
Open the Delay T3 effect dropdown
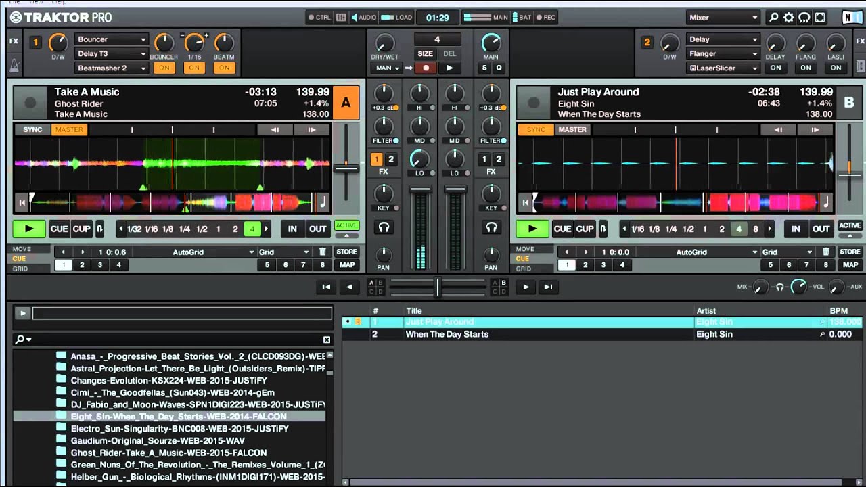pos(112,53)
